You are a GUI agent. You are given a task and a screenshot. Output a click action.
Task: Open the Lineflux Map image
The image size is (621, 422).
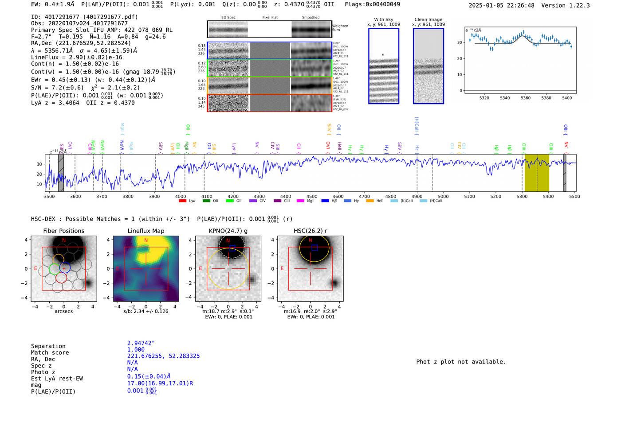[x=146, y=268]
